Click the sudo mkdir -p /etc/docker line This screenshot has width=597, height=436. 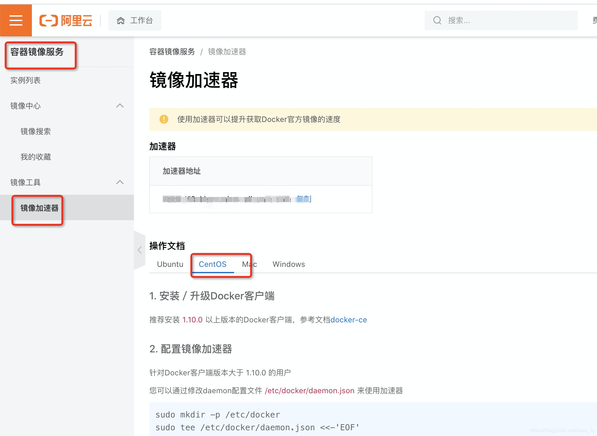pyautogui.click(x=217, y=415)
